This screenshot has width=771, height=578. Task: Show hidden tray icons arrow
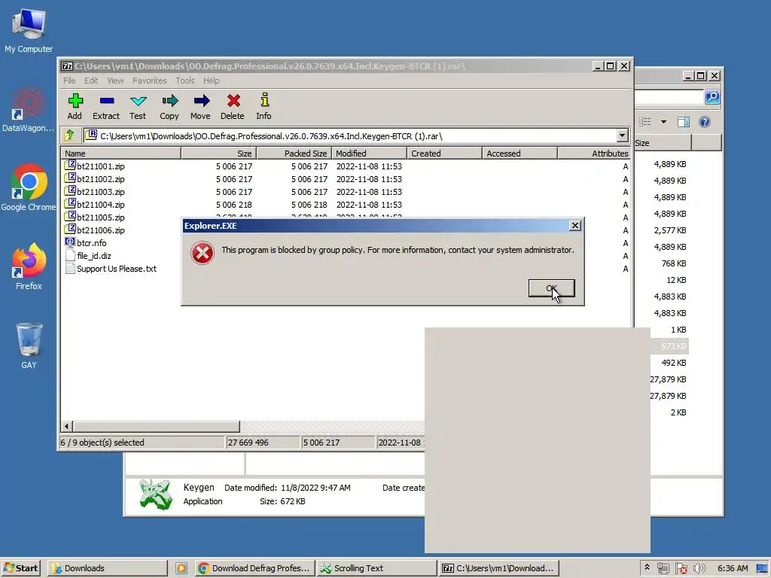pos(647,567)
